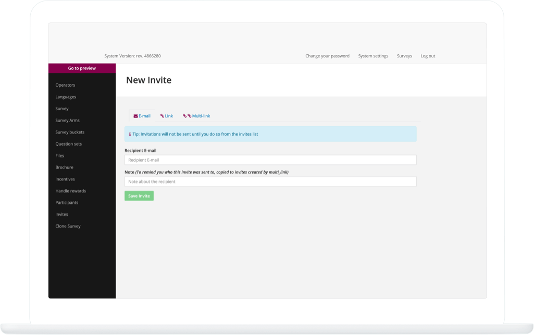
Task: Open System settings link
Action: (x=373, y=56)
